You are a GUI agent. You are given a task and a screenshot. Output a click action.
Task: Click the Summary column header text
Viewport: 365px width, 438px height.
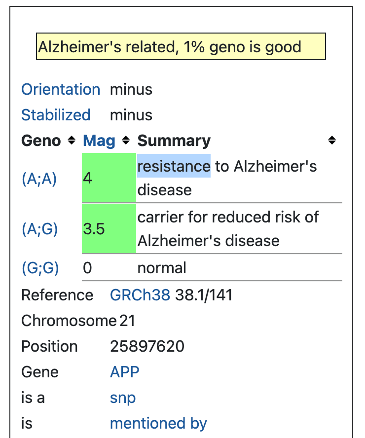click(x=174, y=141)
